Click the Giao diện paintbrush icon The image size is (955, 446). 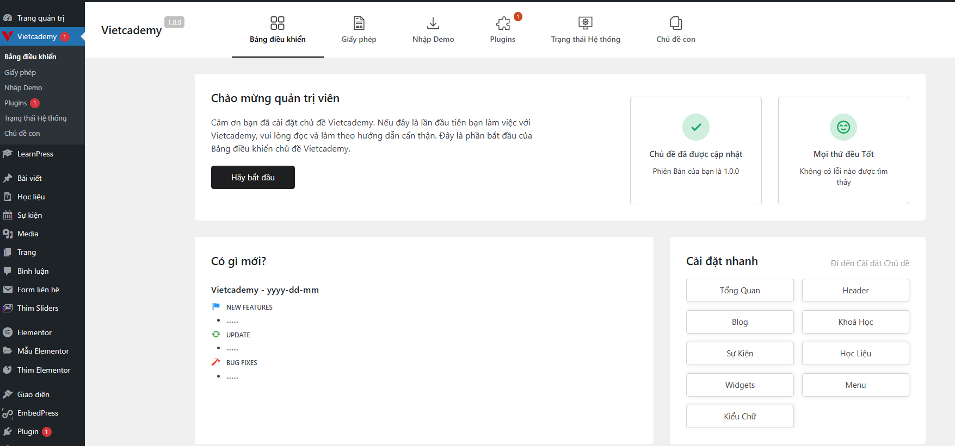[x=8, y=394]
